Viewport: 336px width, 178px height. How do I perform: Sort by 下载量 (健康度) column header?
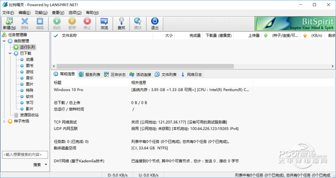point(218,36)
